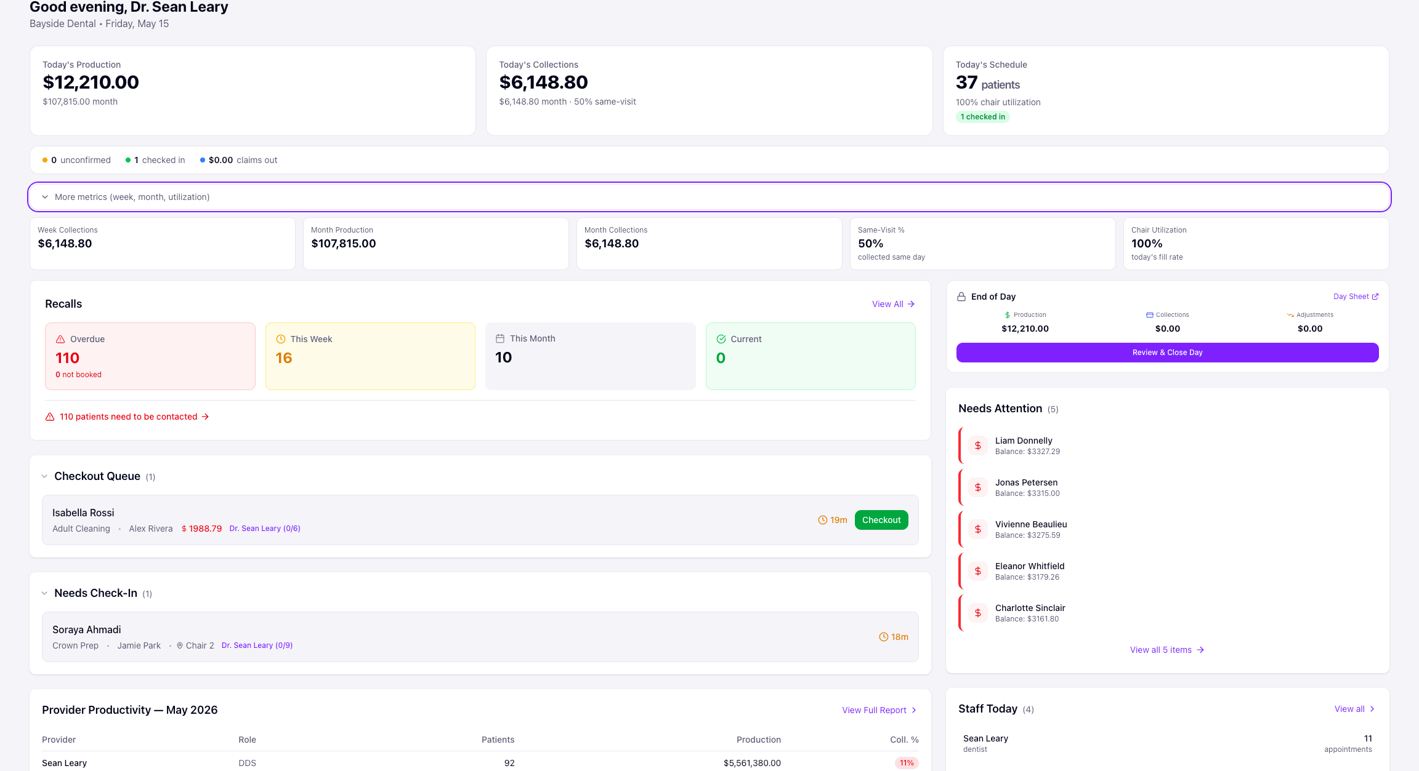Click Dr. Sean Leary (0/6) provider link

pos(265,529)
